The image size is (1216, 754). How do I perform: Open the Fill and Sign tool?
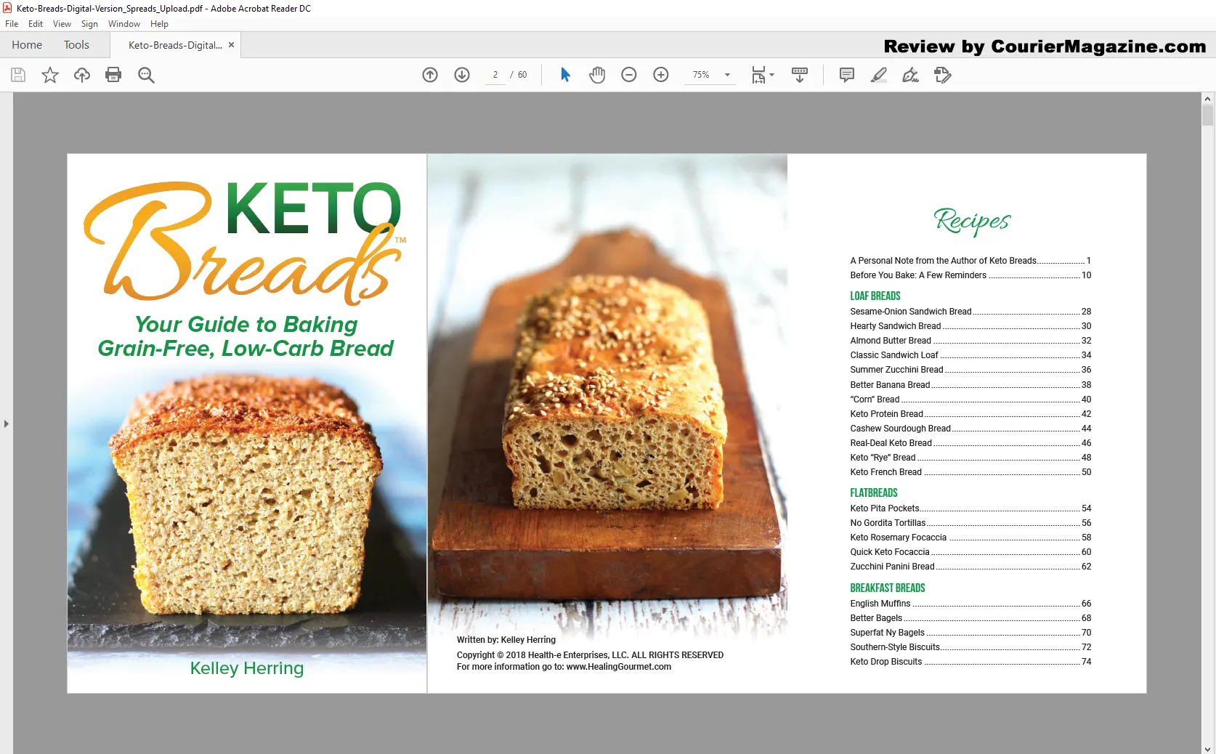point(911,75)
